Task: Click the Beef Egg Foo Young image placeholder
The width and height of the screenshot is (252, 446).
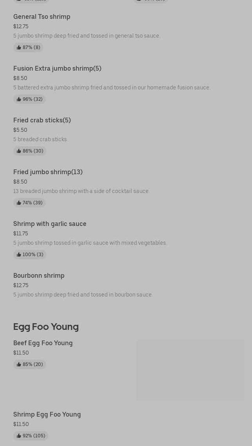Action: point(190,370)
